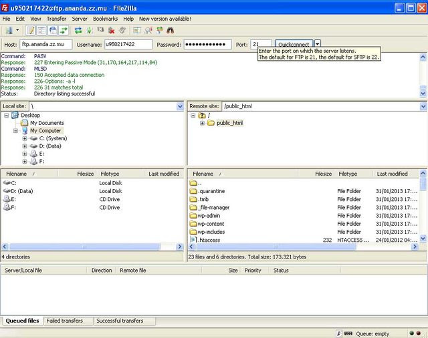Screen dimensions: 428x338
Task: Search for files with binoculars icon
Action: tap(171, 30)
